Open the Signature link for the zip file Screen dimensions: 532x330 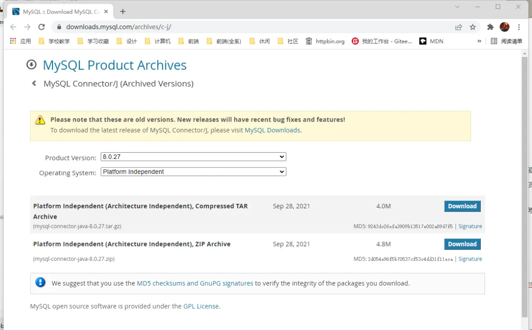click(470, 259)
